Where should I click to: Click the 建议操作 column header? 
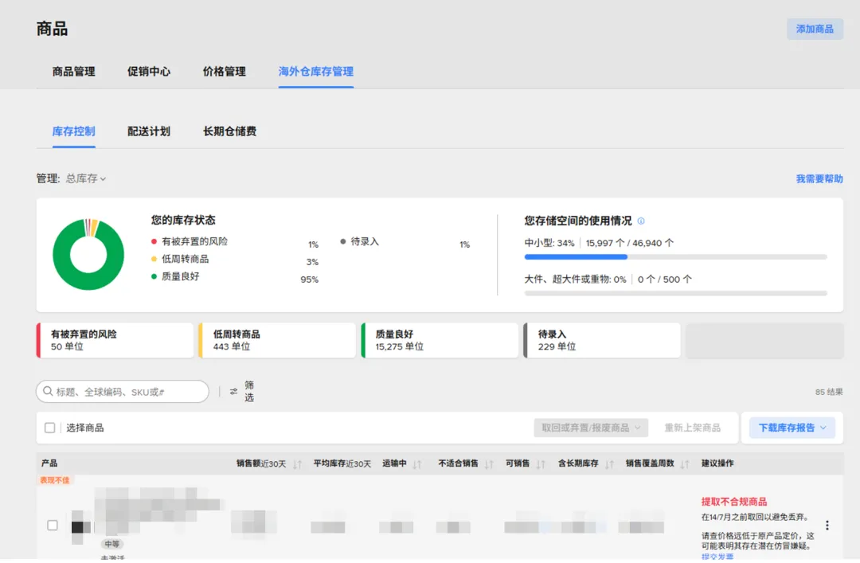[717, 463]
